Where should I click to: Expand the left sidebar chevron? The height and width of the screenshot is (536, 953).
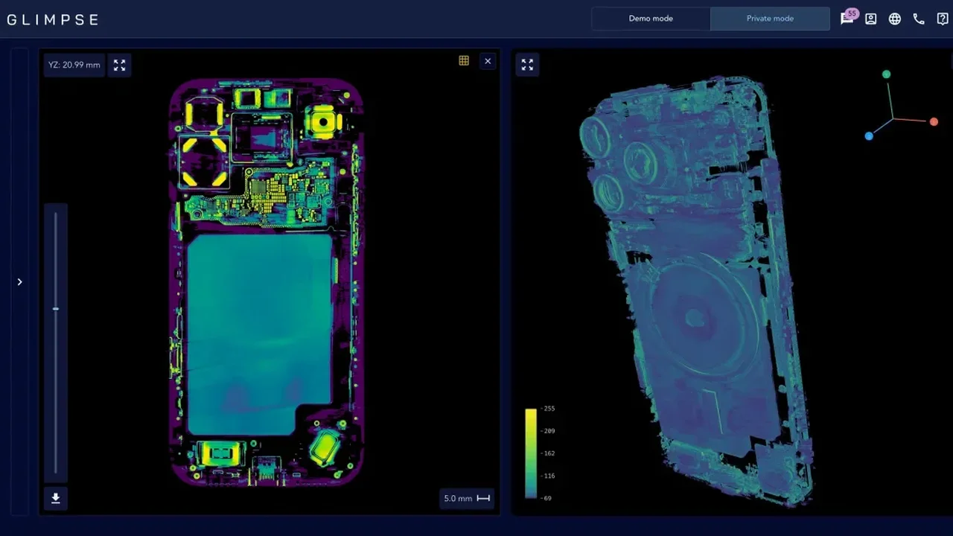coord(19,281)
